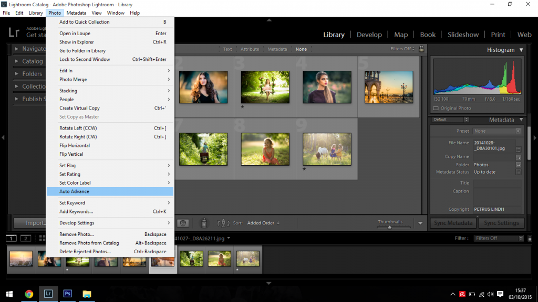Click the File Name batch rename icon
The width and height of the screenshot is (538, 302).
[x=519, y=149]
